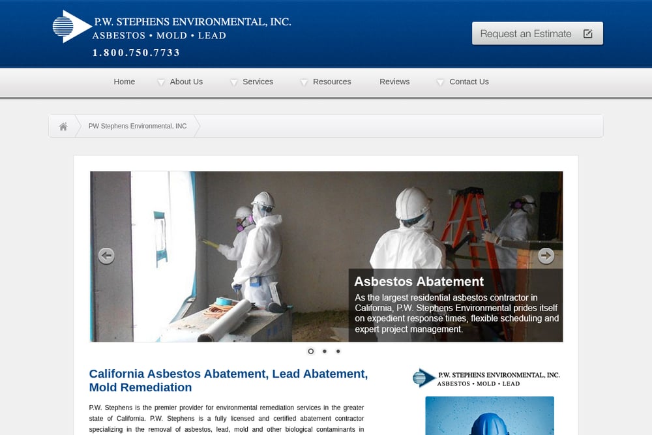Screen dimensions: 652x435
Task: Open the Home menu item
Action: click(125, 82)
